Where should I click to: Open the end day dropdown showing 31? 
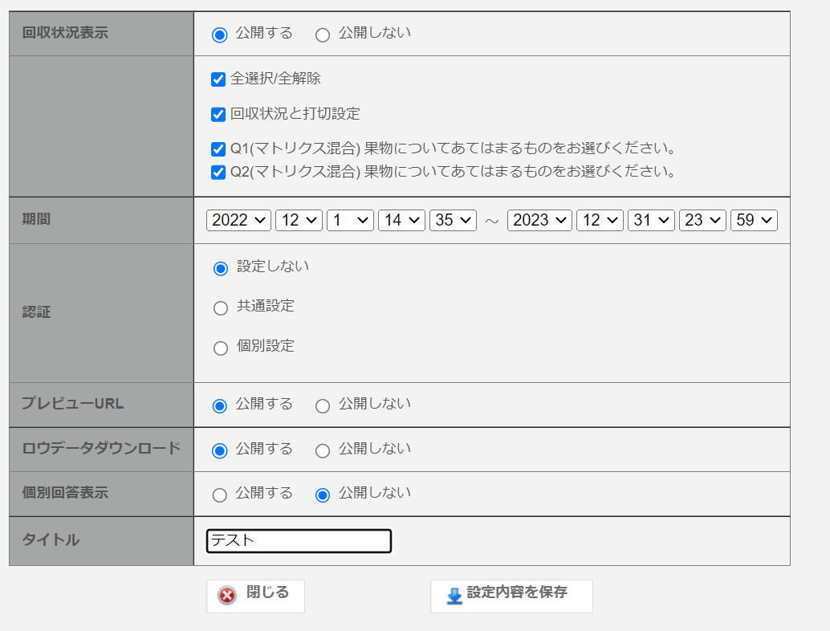[x=651, y=220]
